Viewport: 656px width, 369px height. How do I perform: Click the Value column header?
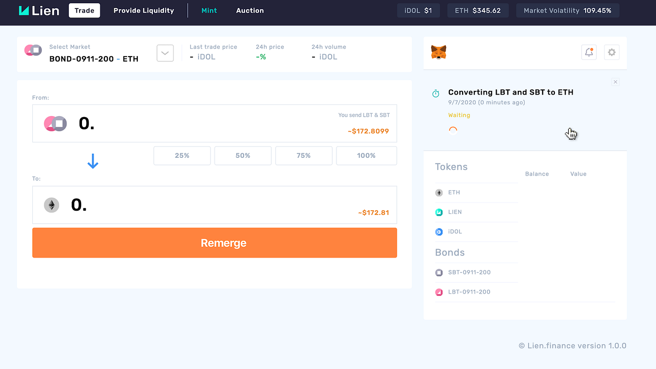578,174
